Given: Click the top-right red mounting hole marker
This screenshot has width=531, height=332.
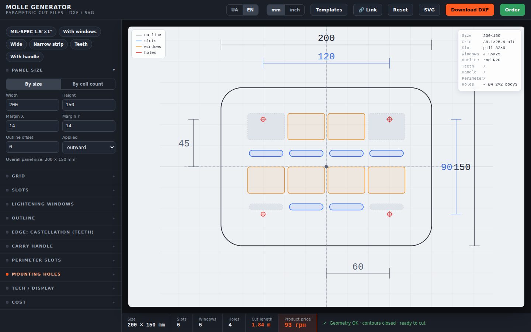Looking at the screenshot, I should coord(389,119).
